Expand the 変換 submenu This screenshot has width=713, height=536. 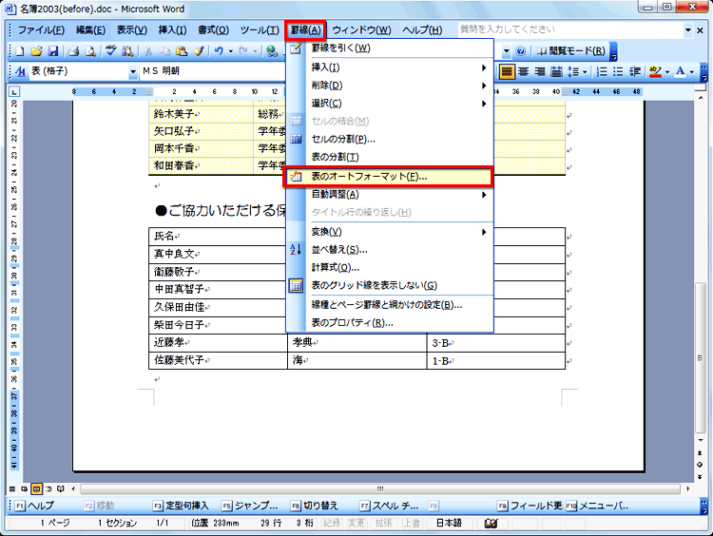pyautogui.click(x=390, y=232)
